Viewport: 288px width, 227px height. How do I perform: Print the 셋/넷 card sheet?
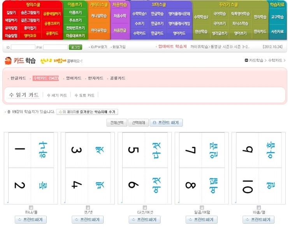coord(88,220)
